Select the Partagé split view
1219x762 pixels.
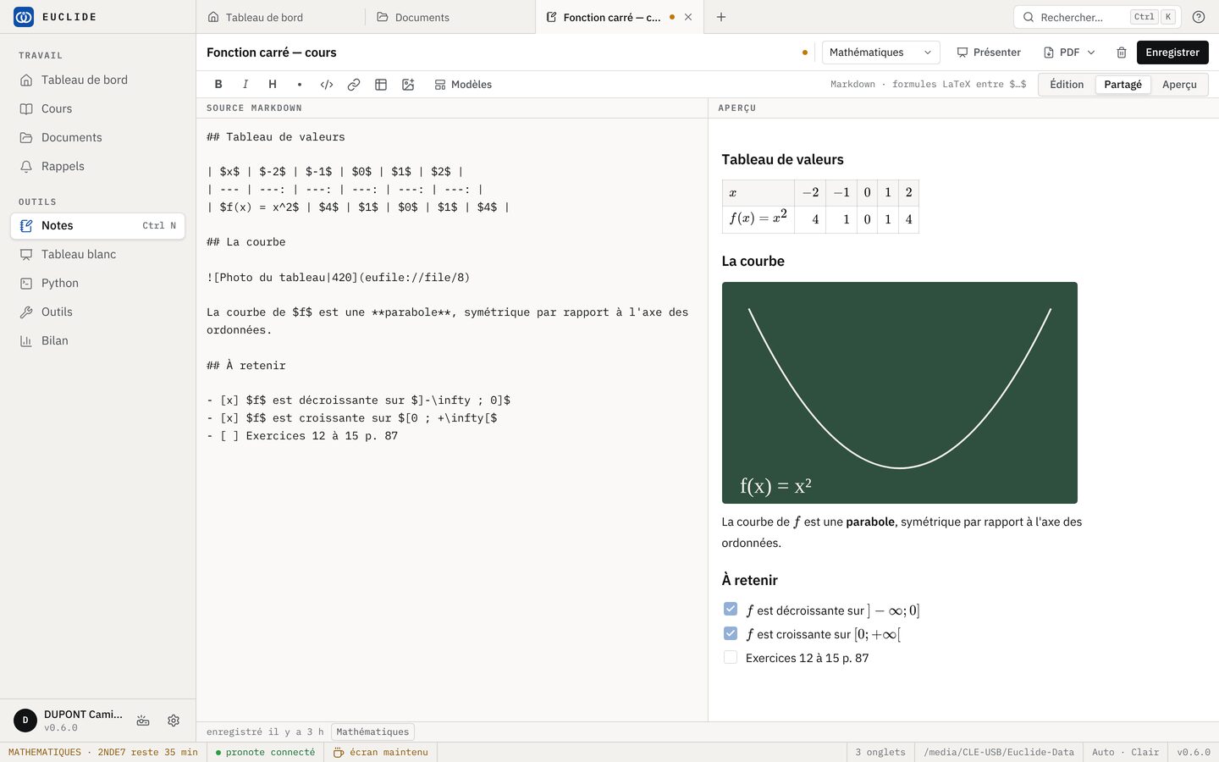tap(1122, 85)
